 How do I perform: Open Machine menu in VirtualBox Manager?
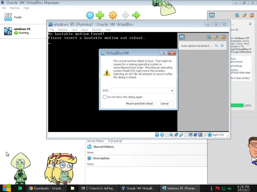click(x=15, y=8)
